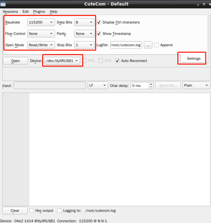Expand the LF line-ending dropdown

point(98,86)
